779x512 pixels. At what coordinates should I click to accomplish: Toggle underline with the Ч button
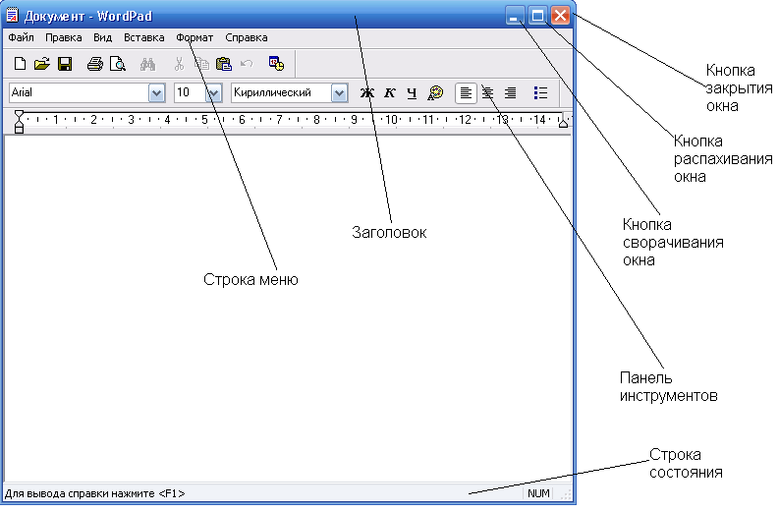(412, 93)
